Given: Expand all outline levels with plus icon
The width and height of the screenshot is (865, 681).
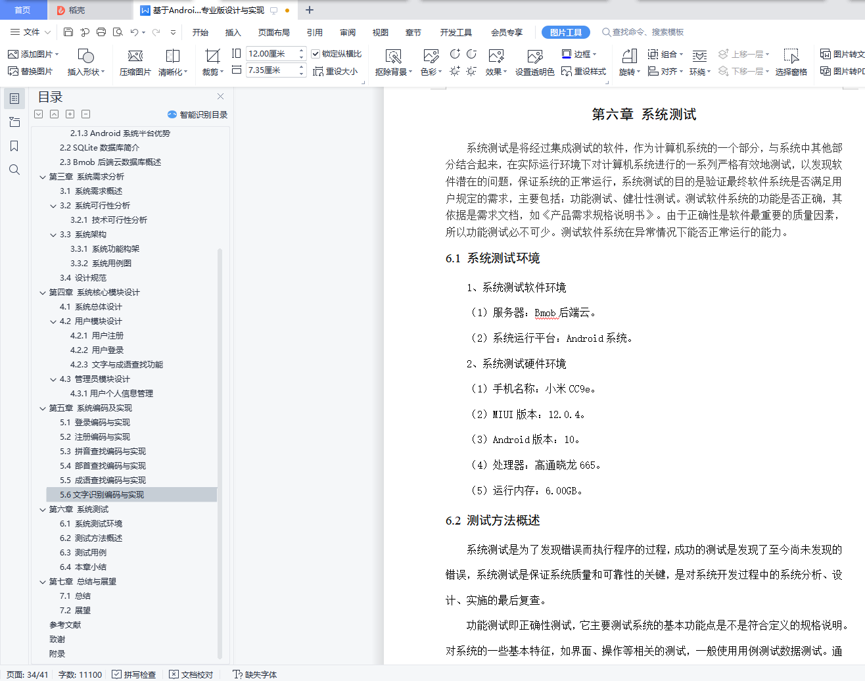Looking at the screenshot, I should (70, 114).
